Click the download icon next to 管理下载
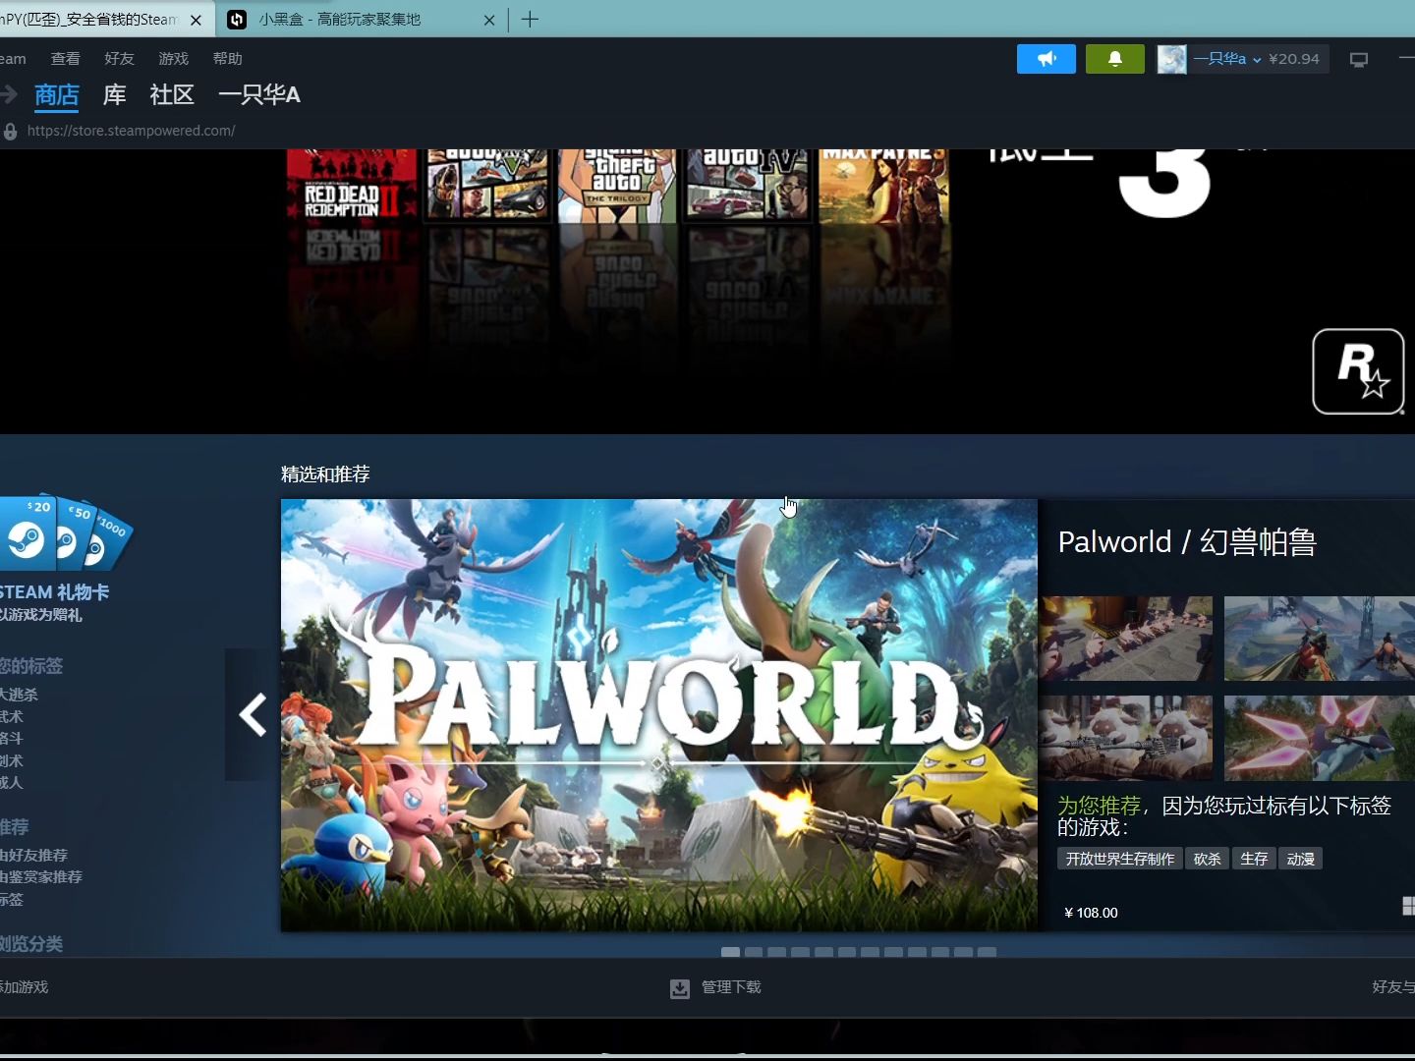 (680, 988)
